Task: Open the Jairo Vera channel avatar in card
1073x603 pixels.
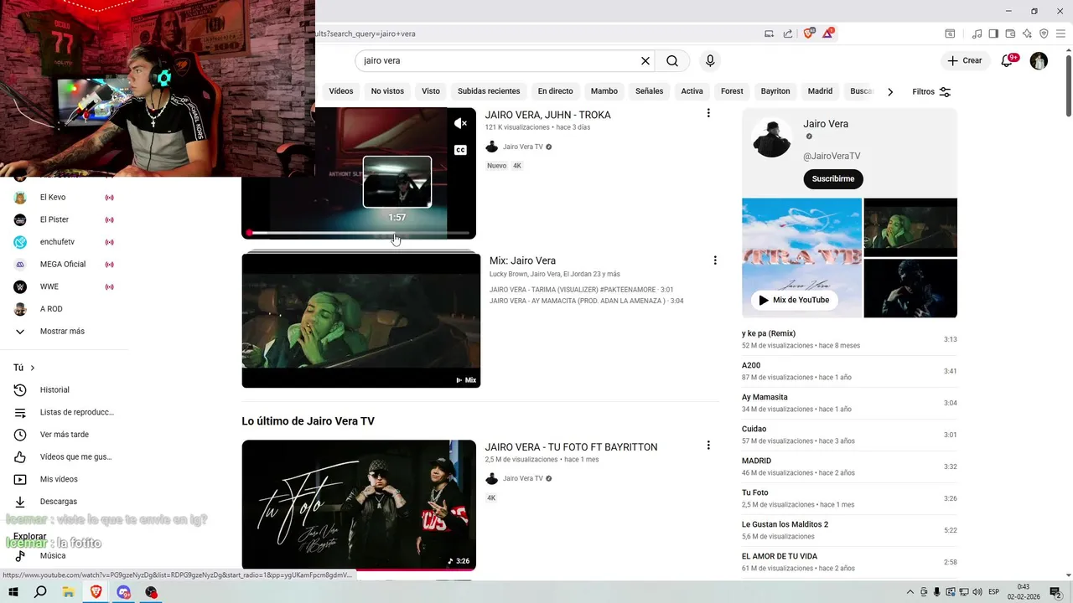Action: (x=772, y=138)
